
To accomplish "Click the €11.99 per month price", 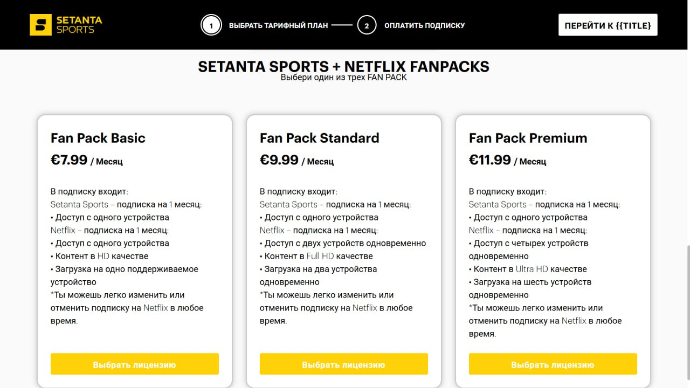I will point(507,161).
